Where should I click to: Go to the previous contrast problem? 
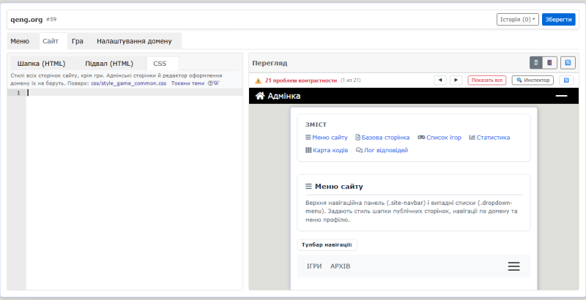click(x=440, y=80)
